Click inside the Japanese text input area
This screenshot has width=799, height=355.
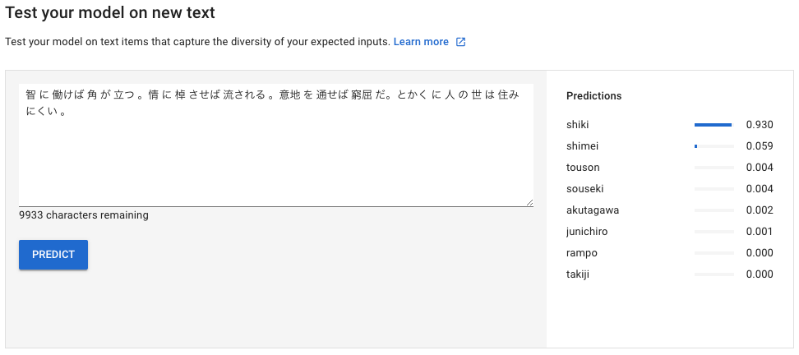click(x=276, y=145)
